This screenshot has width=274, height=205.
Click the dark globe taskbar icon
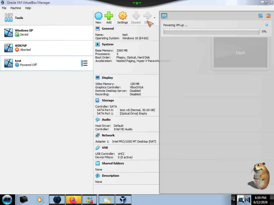pyautogui.click(x=57, y=200)
